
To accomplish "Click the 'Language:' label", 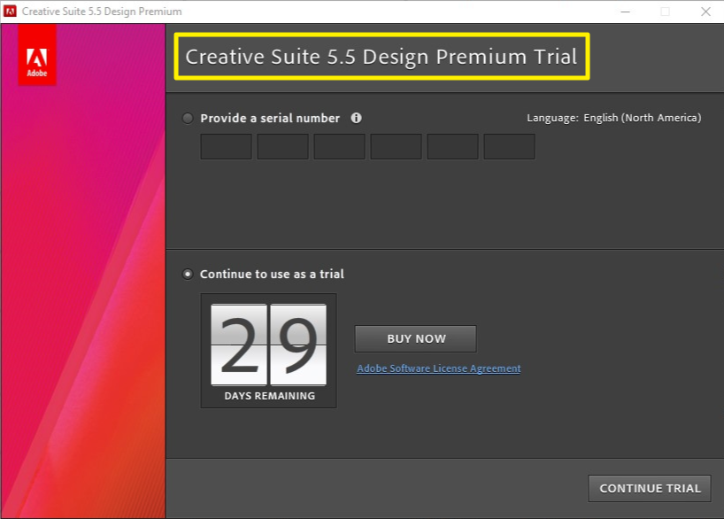I will pos(552,118).
